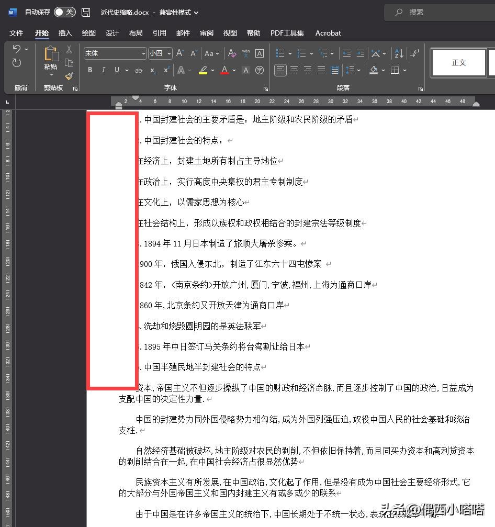The width and height of the screenshot is (495, 527).
Task: Expand the underline style arrow
Action: tap(127, 70)
